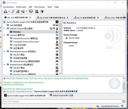128x109 pixels.
Task: Toggle the mute speakers toolbar icon
Action: pos(23,11)
